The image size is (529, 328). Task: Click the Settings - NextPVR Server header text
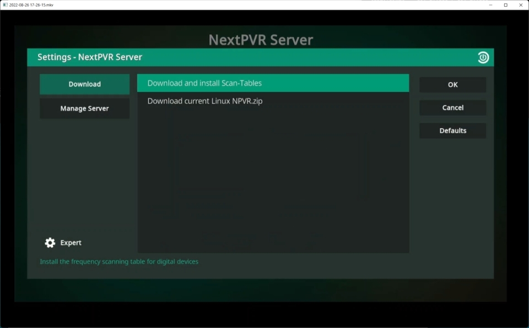90,57
